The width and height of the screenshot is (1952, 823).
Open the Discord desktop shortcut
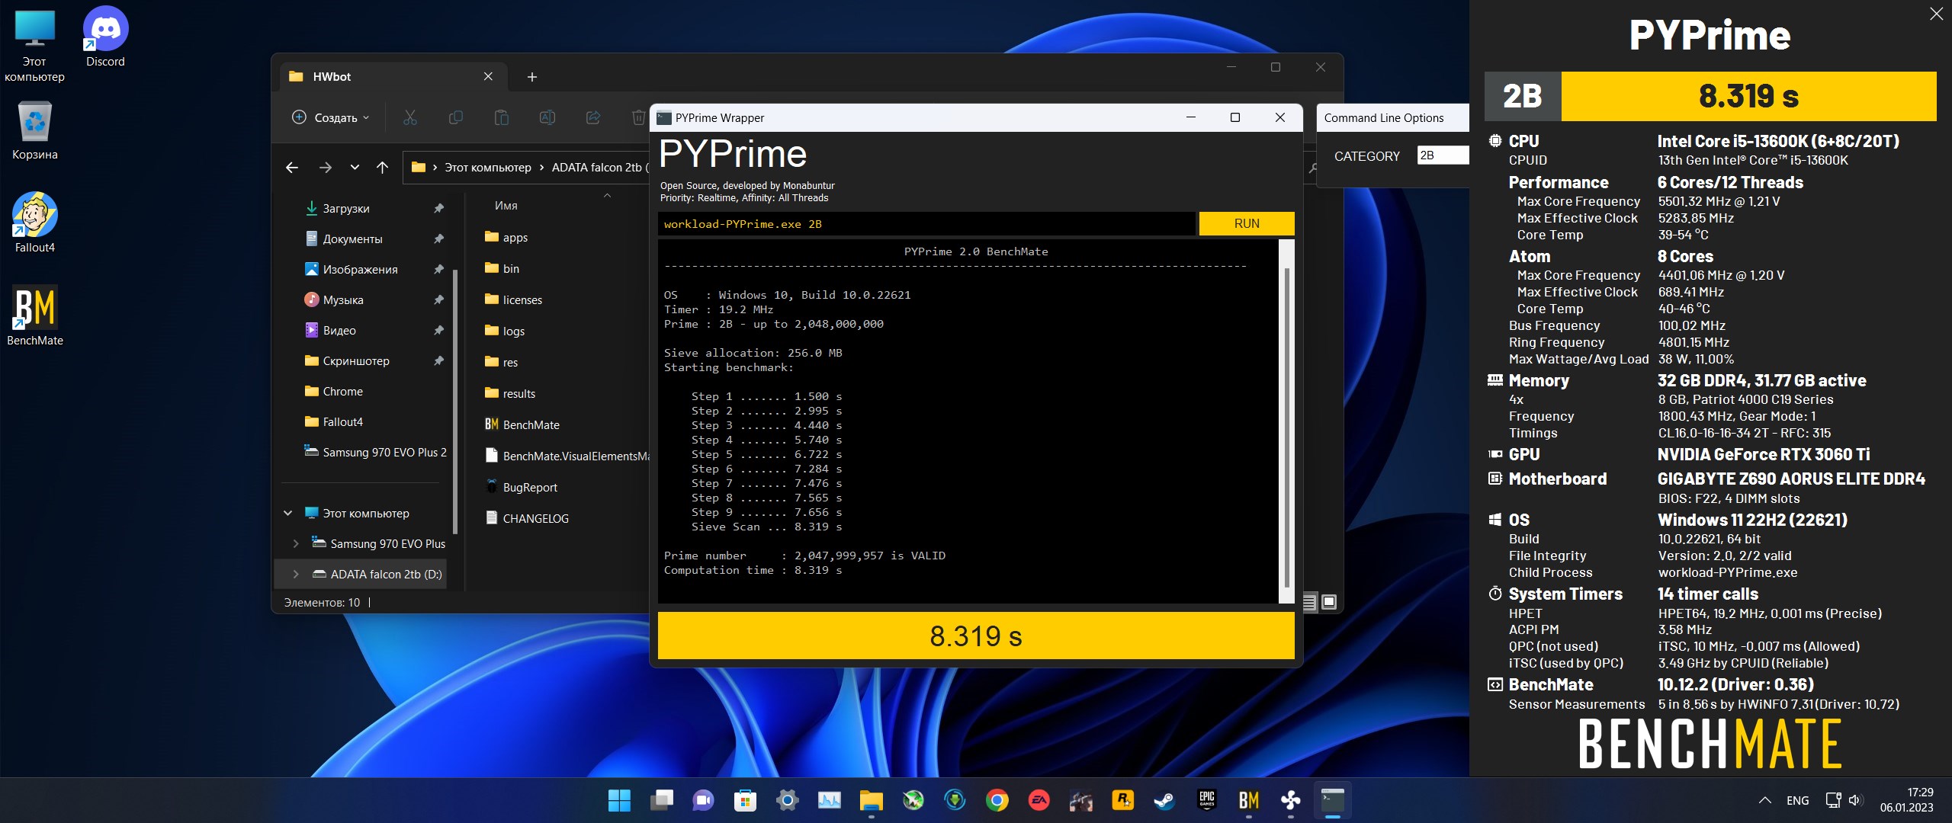point(105,37)
